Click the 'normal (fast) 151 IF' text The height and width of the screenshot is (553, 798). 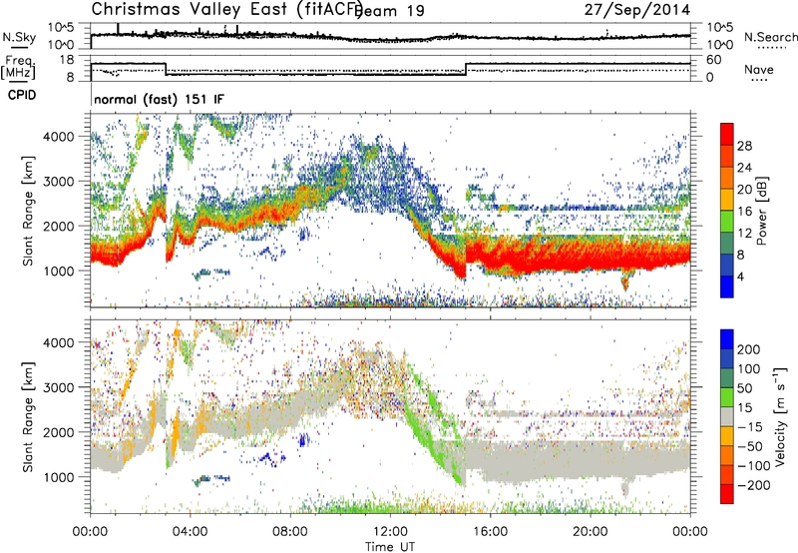(x=159, y=99)
